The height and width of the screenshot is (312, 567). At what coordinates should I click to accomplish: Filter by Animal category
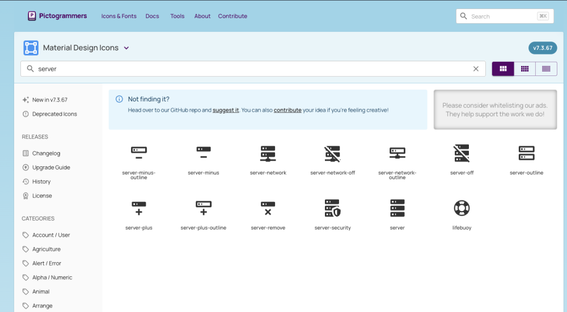tap(36, 292)
